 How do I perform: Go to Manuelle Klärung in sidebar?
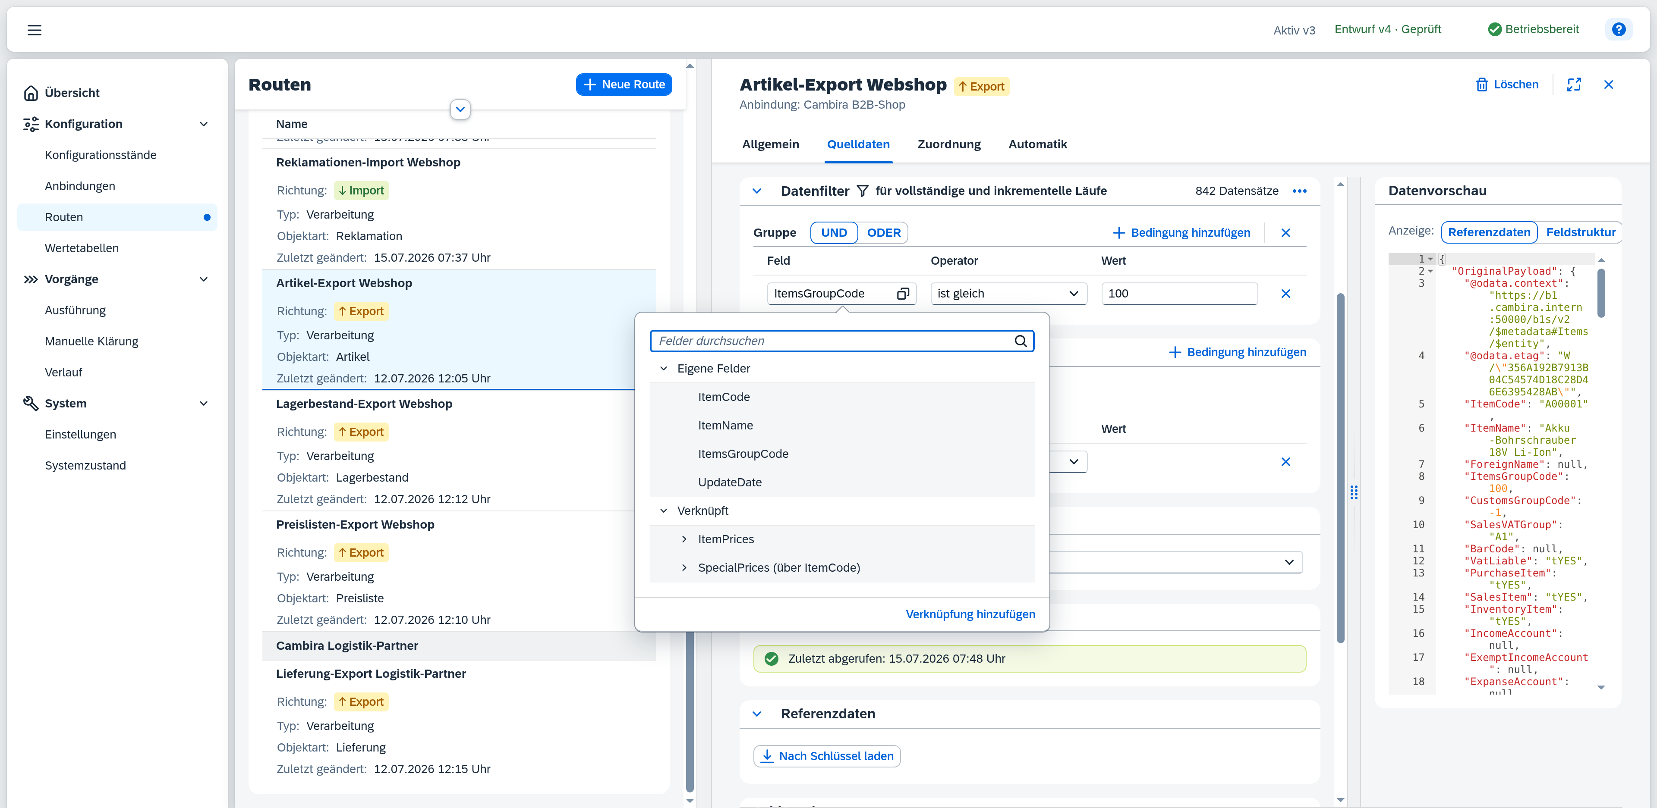coord(91,341)
